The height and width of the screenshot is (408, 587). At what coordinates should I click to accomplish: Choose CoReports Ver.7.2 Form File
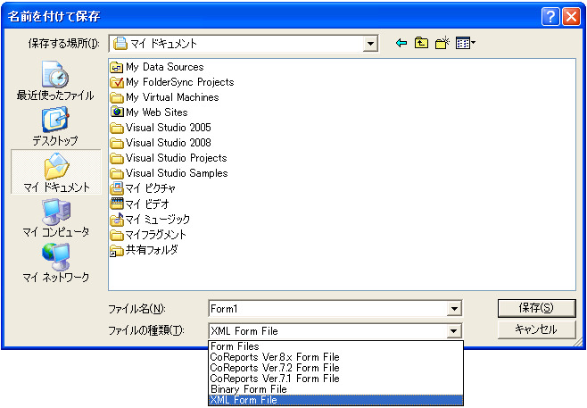pyautogui.click(x=335, y=368)
